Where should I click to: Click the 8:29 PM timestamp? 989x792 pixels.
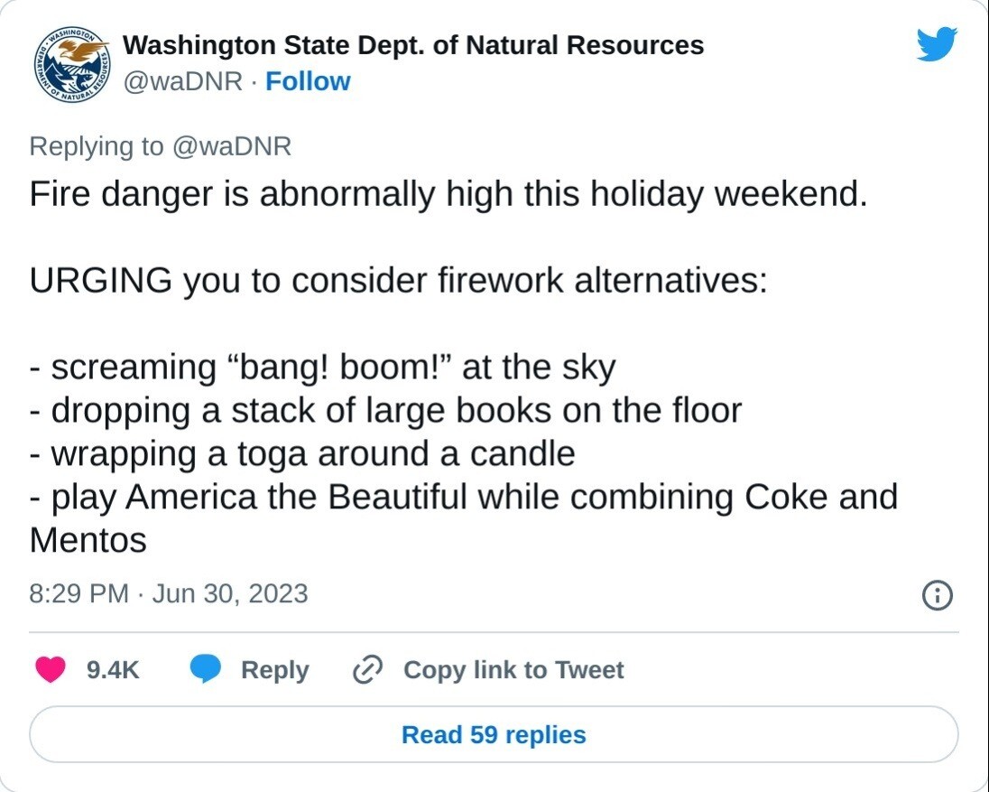pyautogui.click(x=79, y=594)
